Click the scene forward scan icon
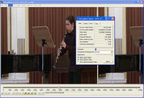Screen dimensions: 144x98 pyautogui.click(x=35, y=93)
